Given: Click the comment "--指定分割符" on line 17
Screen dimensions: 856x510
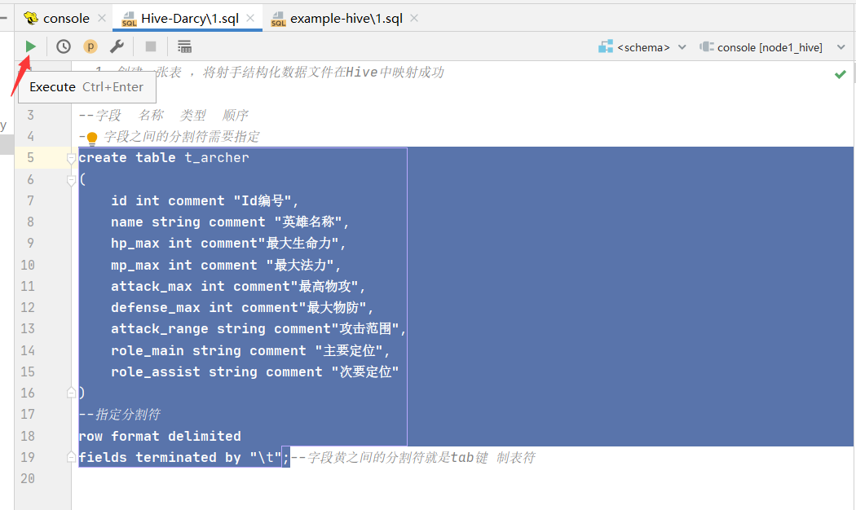Looking at the screenshot, I should tap(120, 415).
